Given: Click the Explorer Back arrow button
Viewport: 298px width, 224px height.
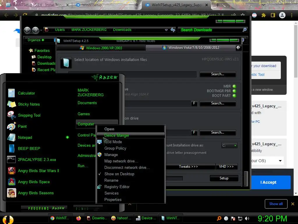Looking at the screenshot, I should click(27, 30).
